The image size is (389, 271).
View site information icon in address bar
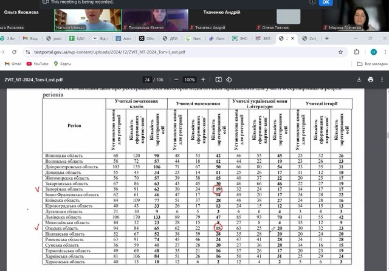coord(28,52)
